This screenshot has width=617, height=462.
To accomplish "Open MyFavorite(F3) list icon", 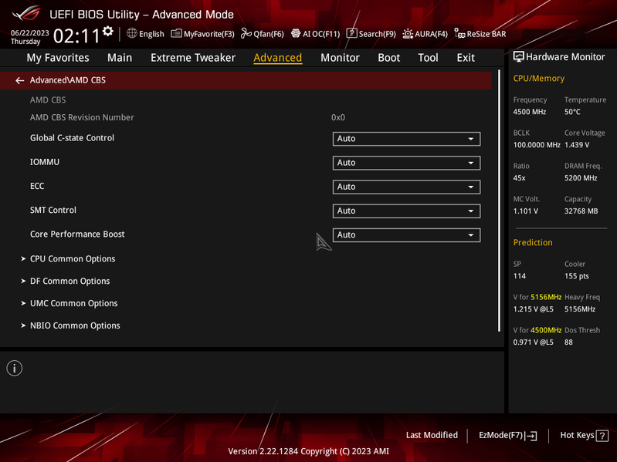I will [x=176, y=34].
